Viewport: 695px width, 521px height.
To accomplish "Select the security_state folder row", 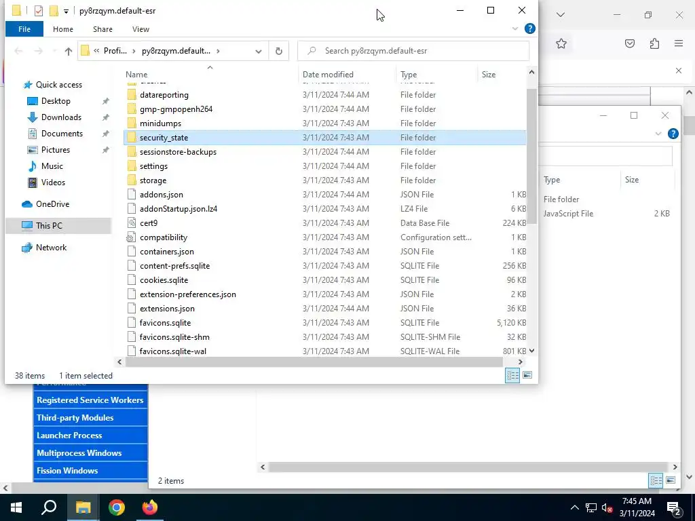I will 325,138.
